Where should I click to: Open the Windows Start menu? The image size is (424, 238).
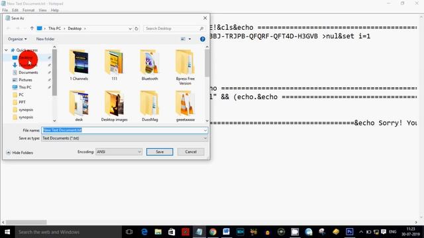pyautogui.click(x=7, y=232)
